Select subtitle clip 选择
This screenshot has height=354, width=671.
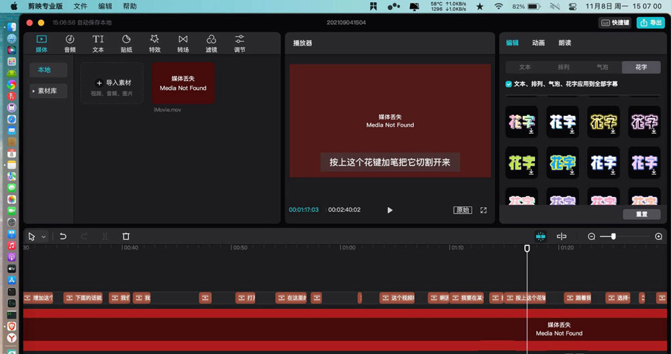[x=618, y=298]
